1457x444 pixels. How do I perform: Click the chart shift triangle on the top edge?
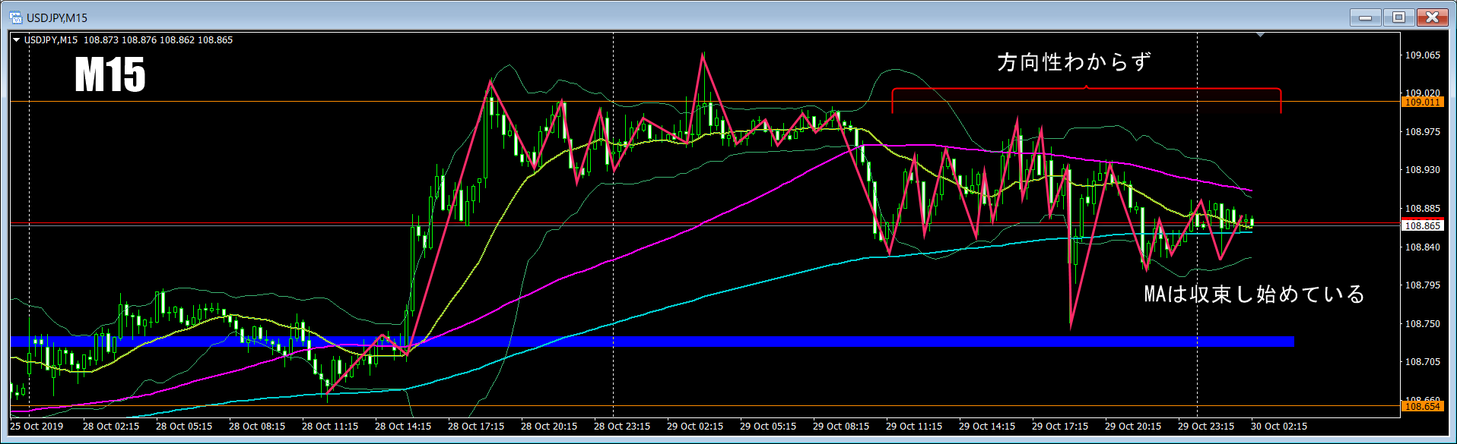(1260, 35)
